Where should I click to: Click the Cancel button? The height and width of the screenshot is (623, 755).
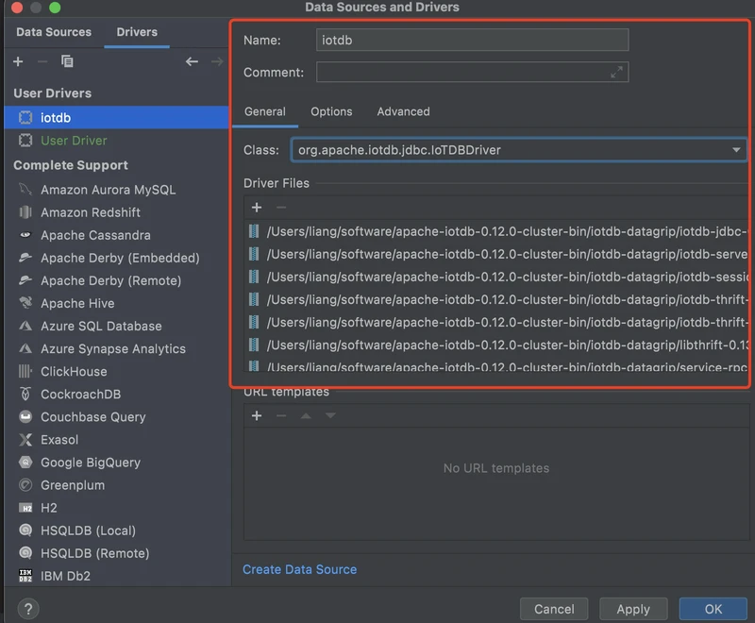554,609
